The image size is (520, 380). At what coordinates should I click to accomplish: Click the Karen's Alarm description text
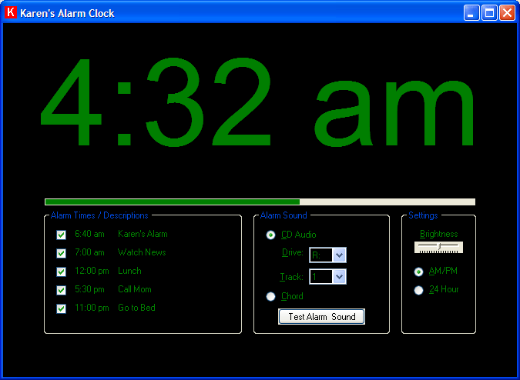tap(143, 234)
